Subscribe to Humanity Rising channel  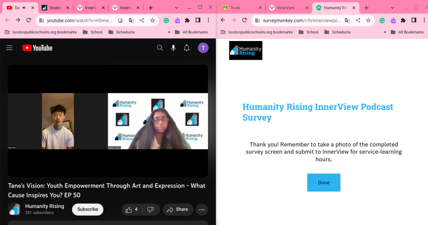(x=88, y=209)
